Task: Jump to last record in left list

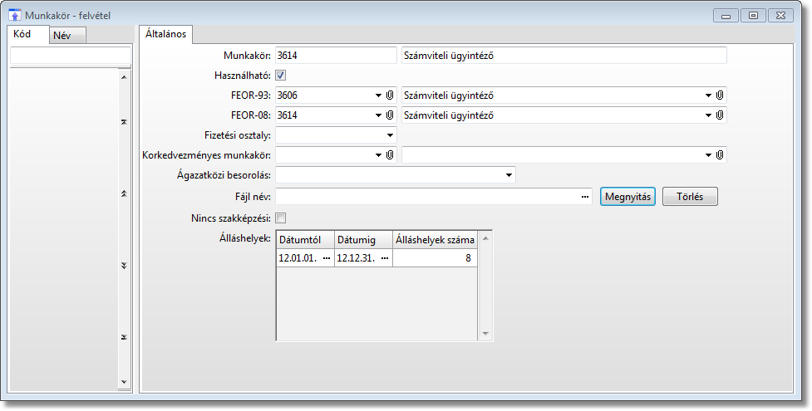Action: pyautogui.click(x=124, y=337)
